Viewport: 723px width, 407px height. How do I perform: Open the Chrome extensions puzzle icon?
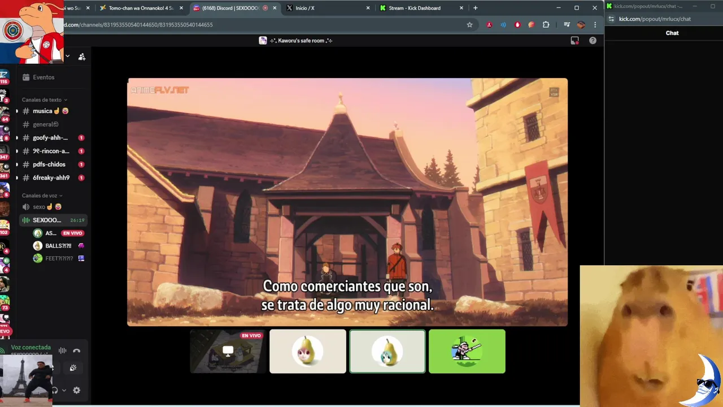click(546, 25)
